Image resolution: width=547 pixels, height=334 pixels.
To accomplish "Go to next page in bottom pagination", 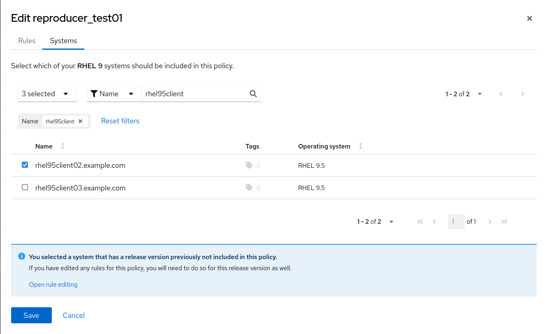I will pyautogui.click(x=490, y=222).
